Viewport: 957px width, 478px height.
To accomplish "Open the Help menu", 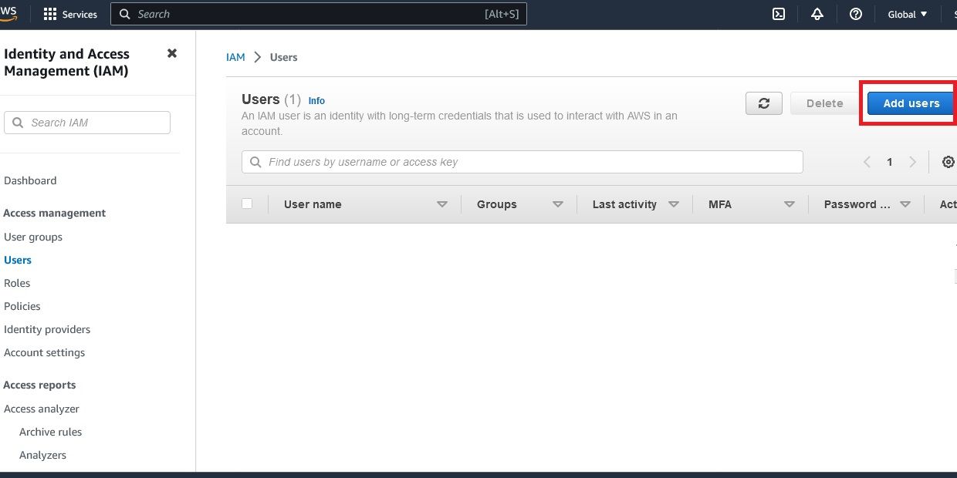I will tap(856, 14).
